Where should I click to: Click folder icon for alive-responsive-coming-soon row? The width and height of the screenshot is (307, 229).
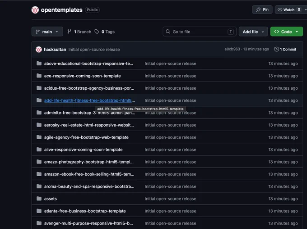click(x=39, y=149)
